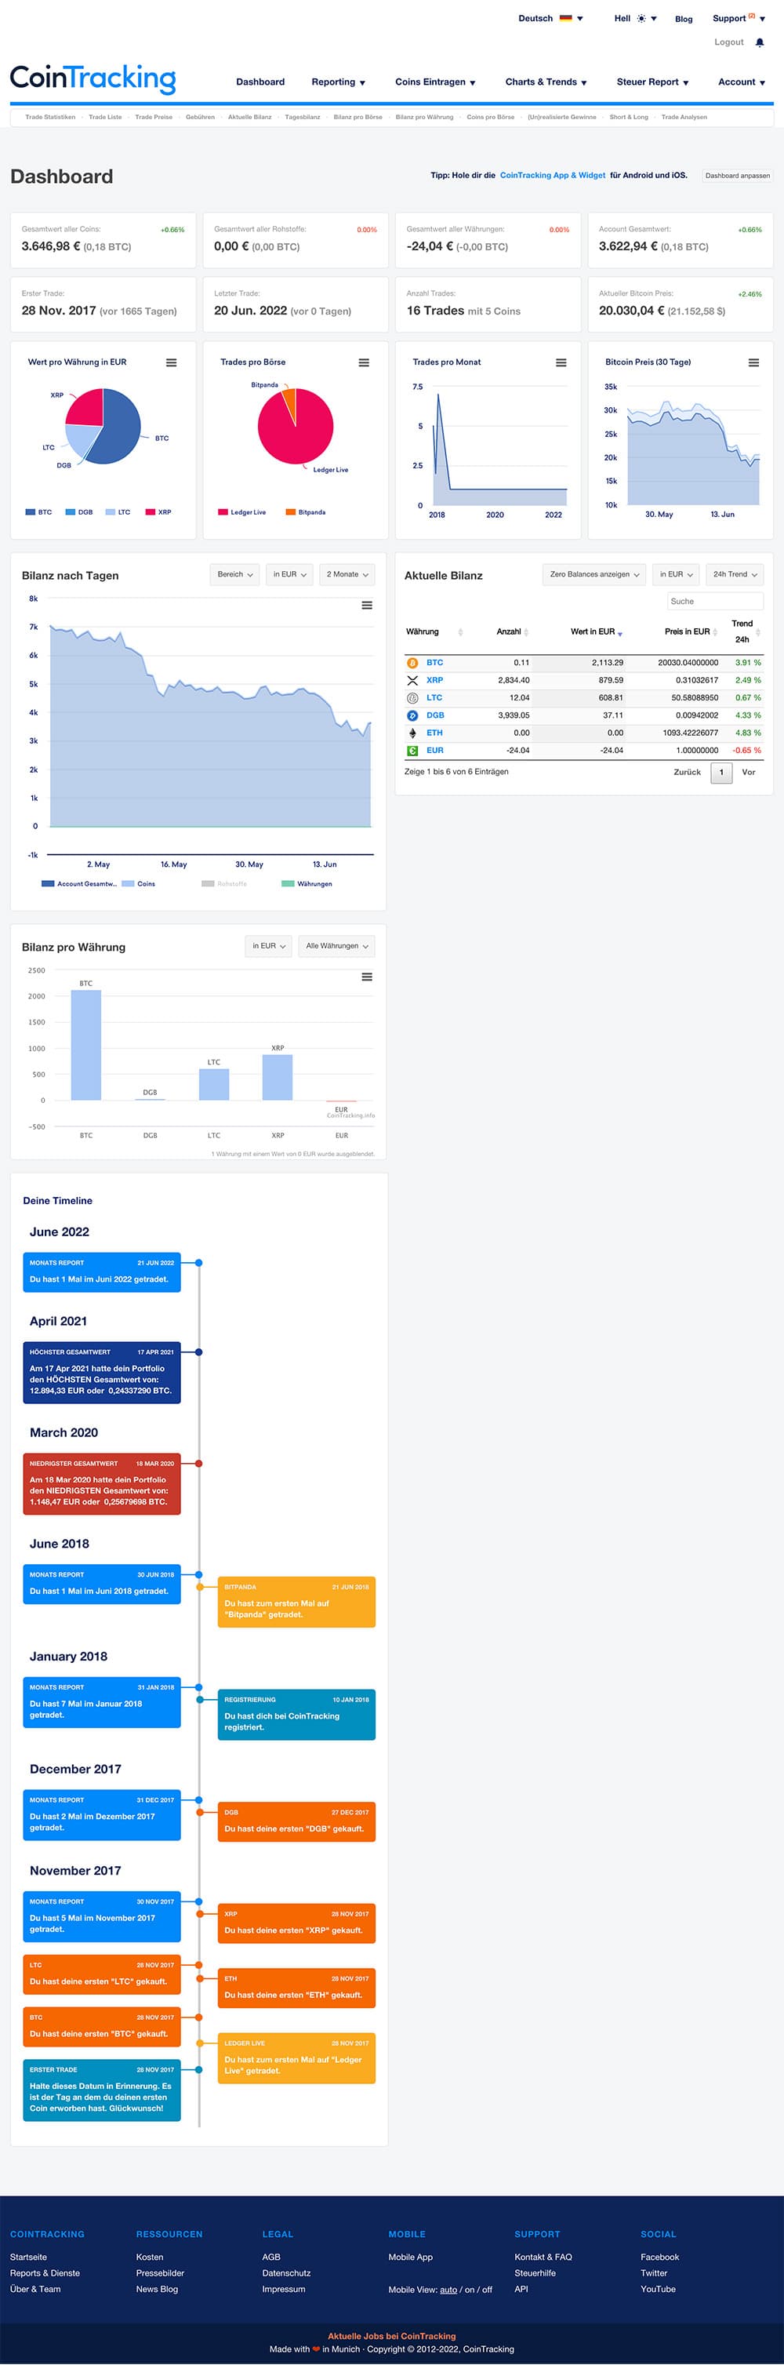The width and height of the screenshot is (784, 2365).
Task: Open chart menu of Wert pro Währung
Action: [171, 362]
